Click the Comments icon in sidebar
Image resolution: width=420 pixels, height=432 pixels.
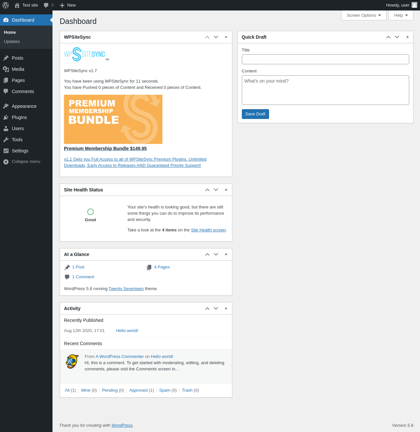point(6,91)
